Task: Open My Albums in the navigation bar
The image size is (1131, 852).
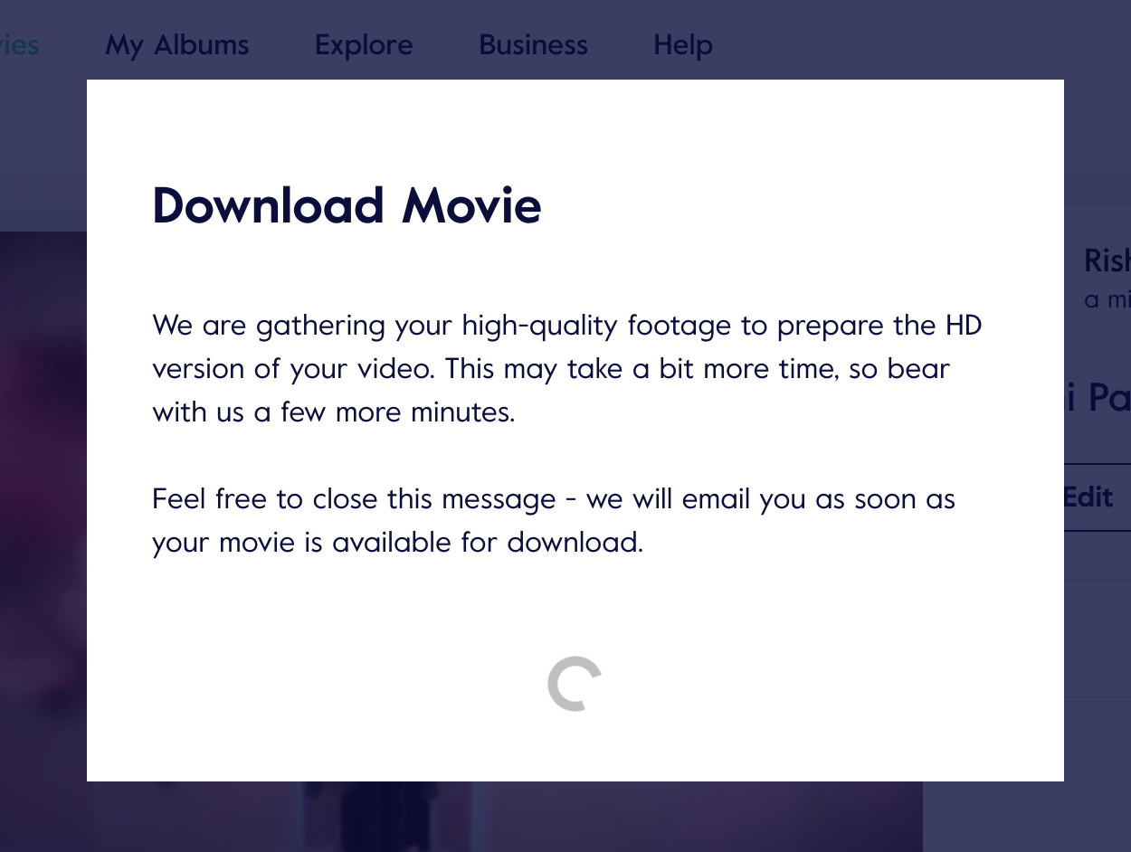Action: 176,45
